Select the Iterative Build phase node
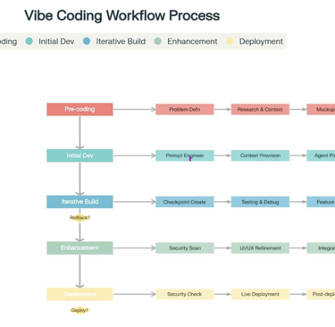 pos(80,202)
